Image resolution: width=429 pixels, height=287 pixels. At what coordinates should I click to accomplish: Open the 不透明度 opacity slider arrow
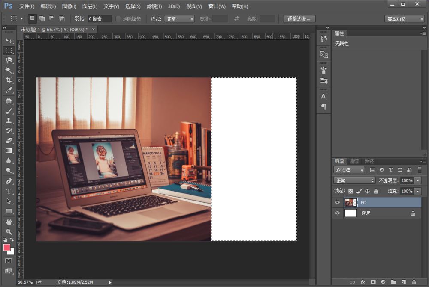[x=418, y=180]
